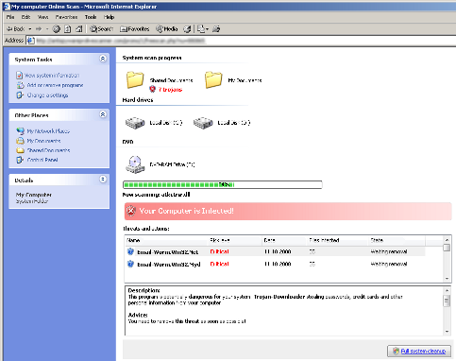
Task: Open the Control Panel link
Action: [42, 160]
